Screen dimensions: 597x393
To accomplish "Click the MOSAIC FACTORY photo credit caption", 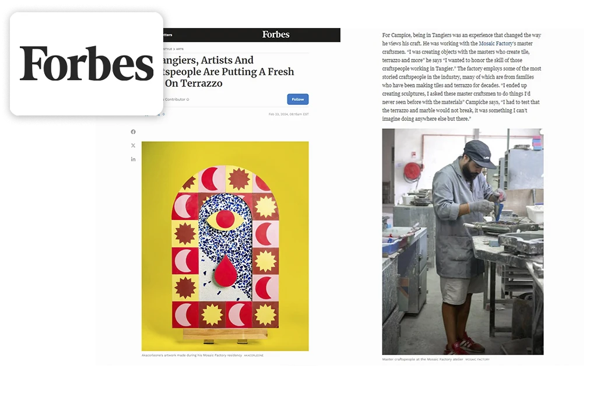I will pyautogui.click(x=477, y=359).
